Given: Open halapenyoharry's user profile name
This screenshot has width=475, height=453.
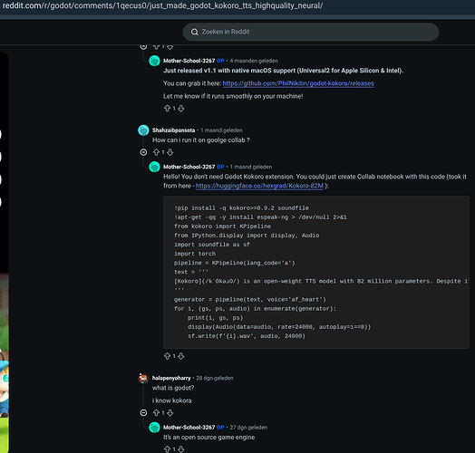Looking at the screenshot, I should pyautogui.click(x=171, y=378).
